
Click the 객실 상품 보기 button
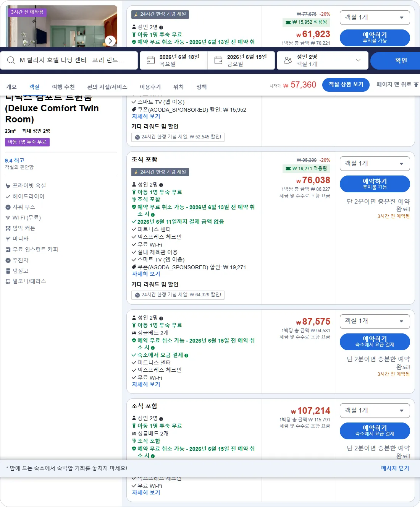346,84
